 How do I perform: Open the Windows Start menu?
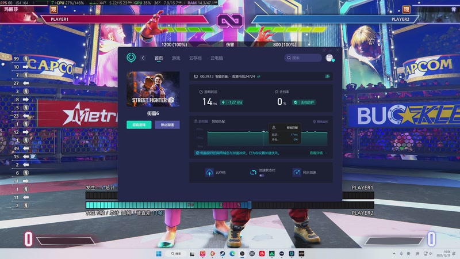(x=159, y=253)
